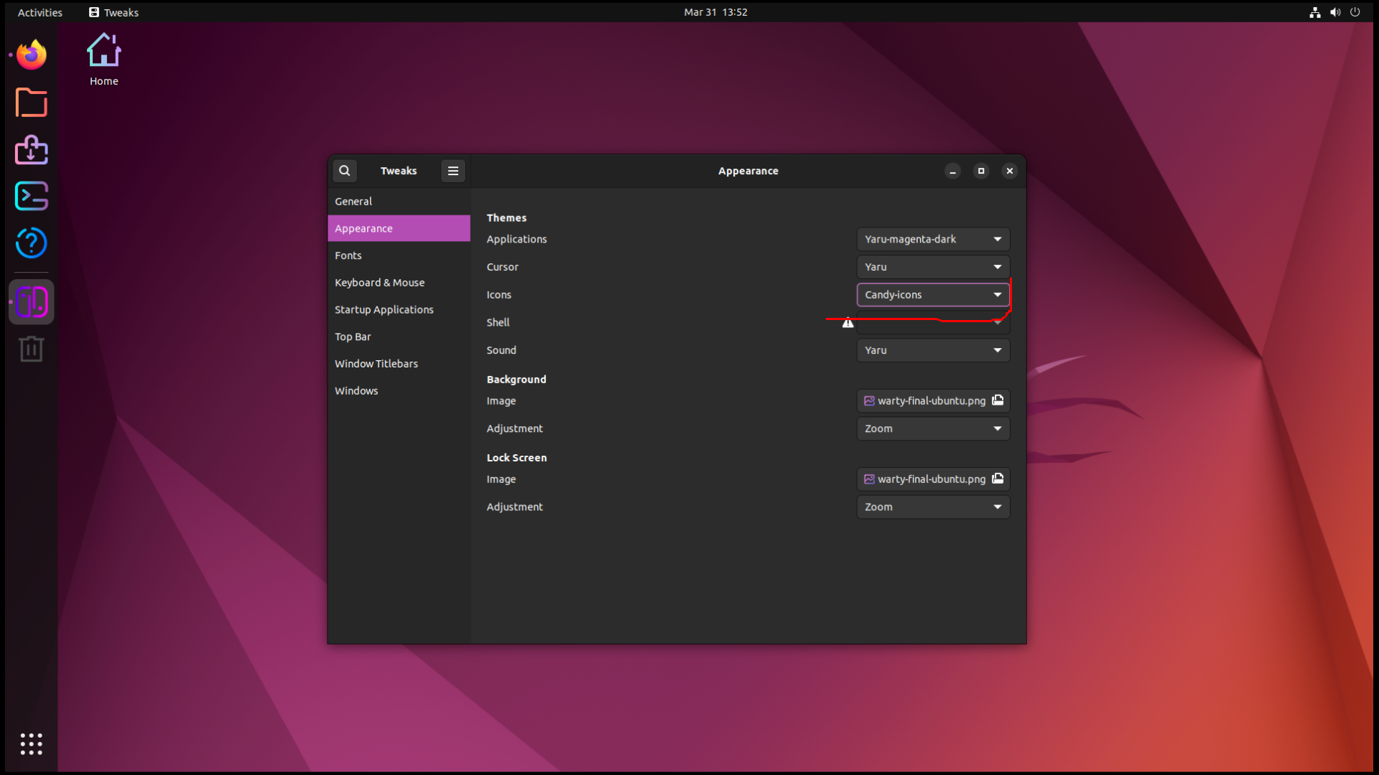Open the Tweaks hamburger menu
Viewport: 1379px width, 775px height.
coord(453,171)
